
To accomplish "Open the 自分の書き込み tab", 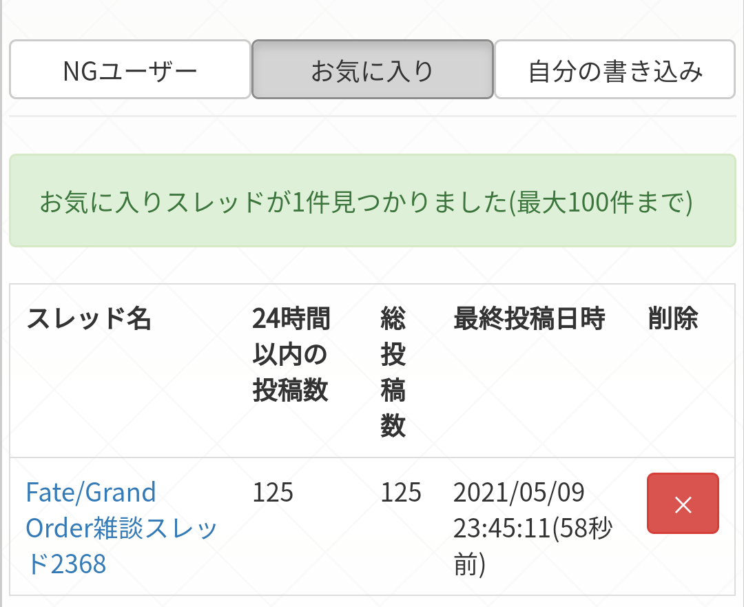I will pos(614,70).
